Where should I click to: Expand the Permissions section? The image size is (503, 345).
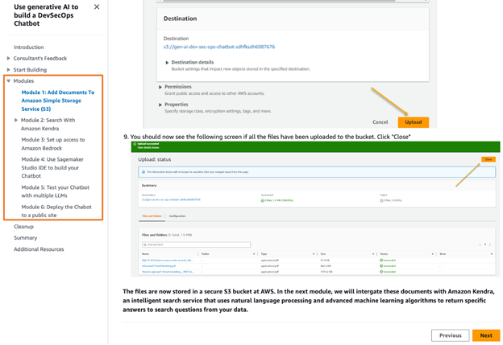click(x=160, y=87)
